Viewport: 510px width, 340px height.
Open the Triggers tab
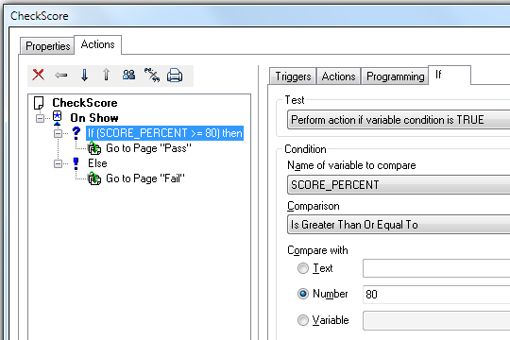[x=293, y=76]
